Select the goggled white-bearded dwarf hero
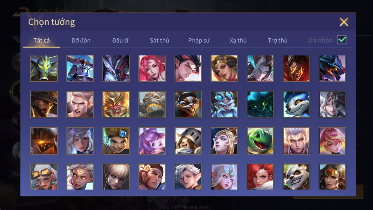Viewport: 373px width, 210px height. 224,104
